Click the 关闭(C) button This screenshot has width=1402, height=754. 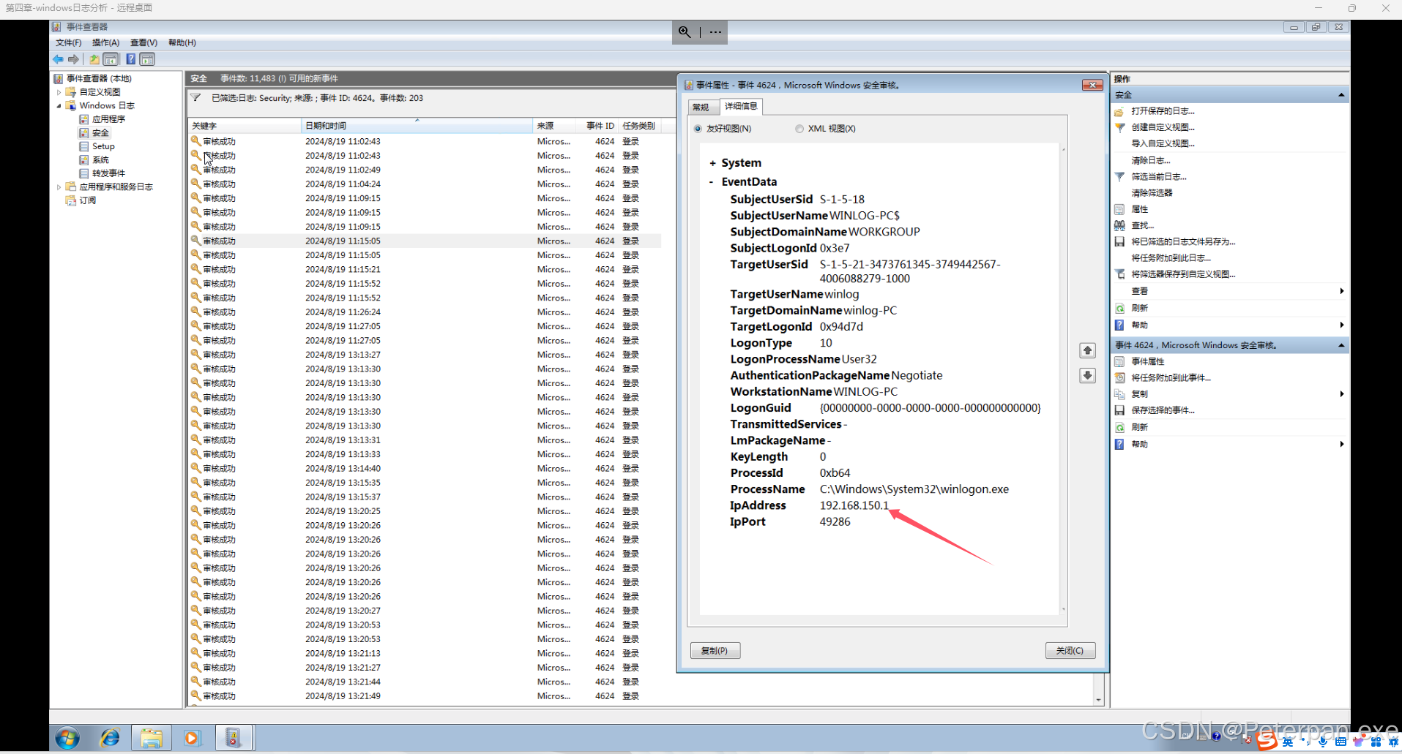coord(1070,651)
